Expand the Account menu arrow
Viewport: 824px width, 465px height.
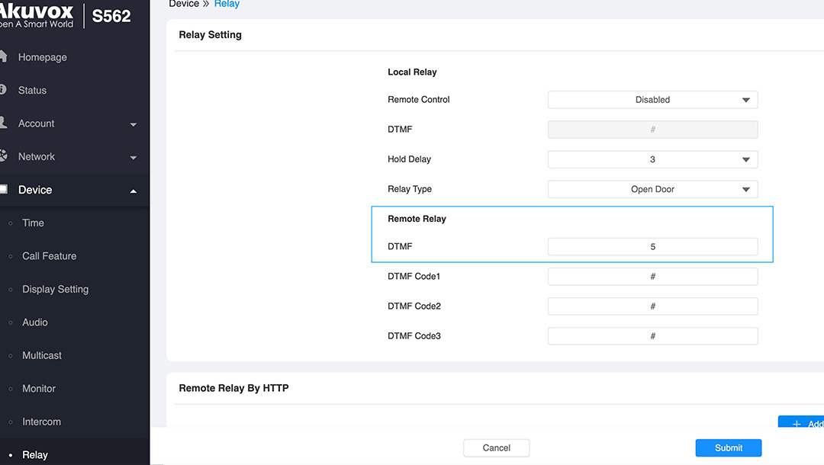coord(134,124)
